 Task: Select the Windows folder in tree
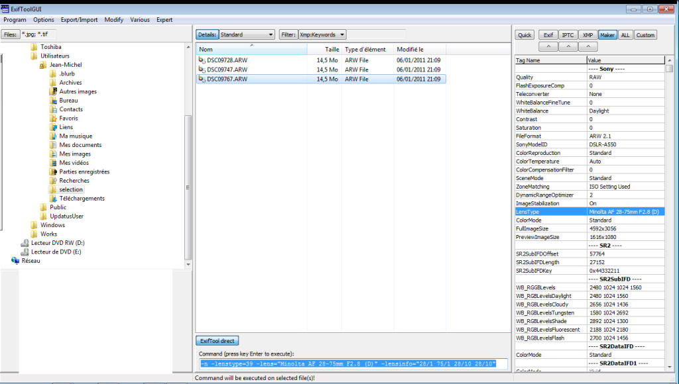(52, 225)
